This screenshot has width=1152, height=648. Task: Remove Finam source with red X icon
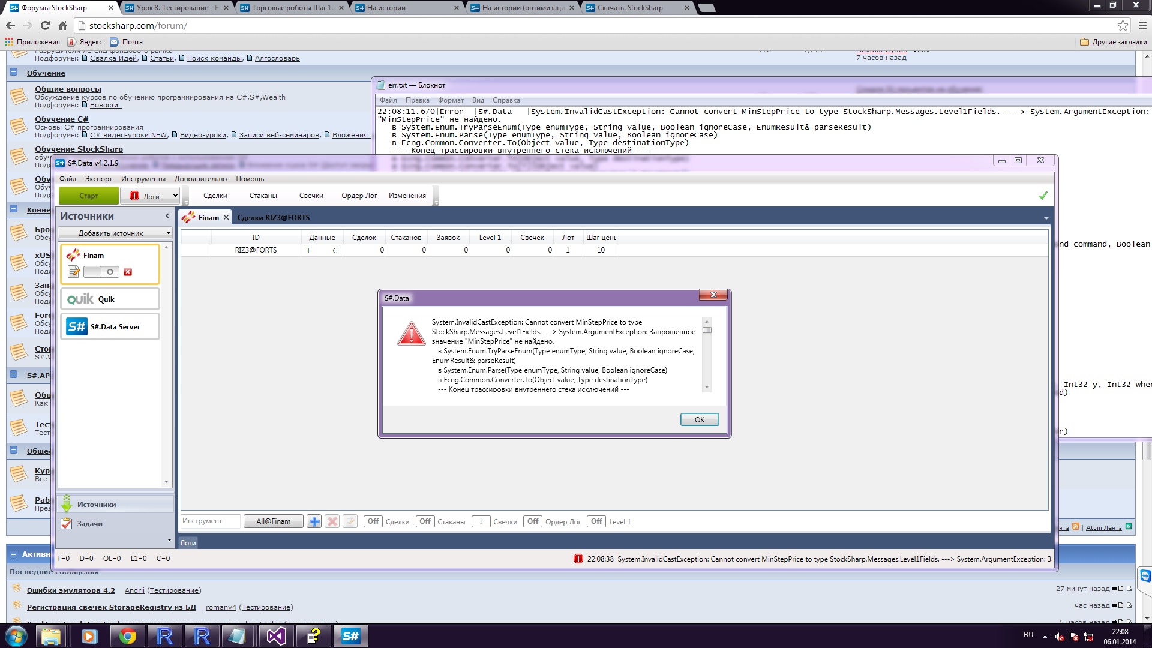[x=128, y=272]
